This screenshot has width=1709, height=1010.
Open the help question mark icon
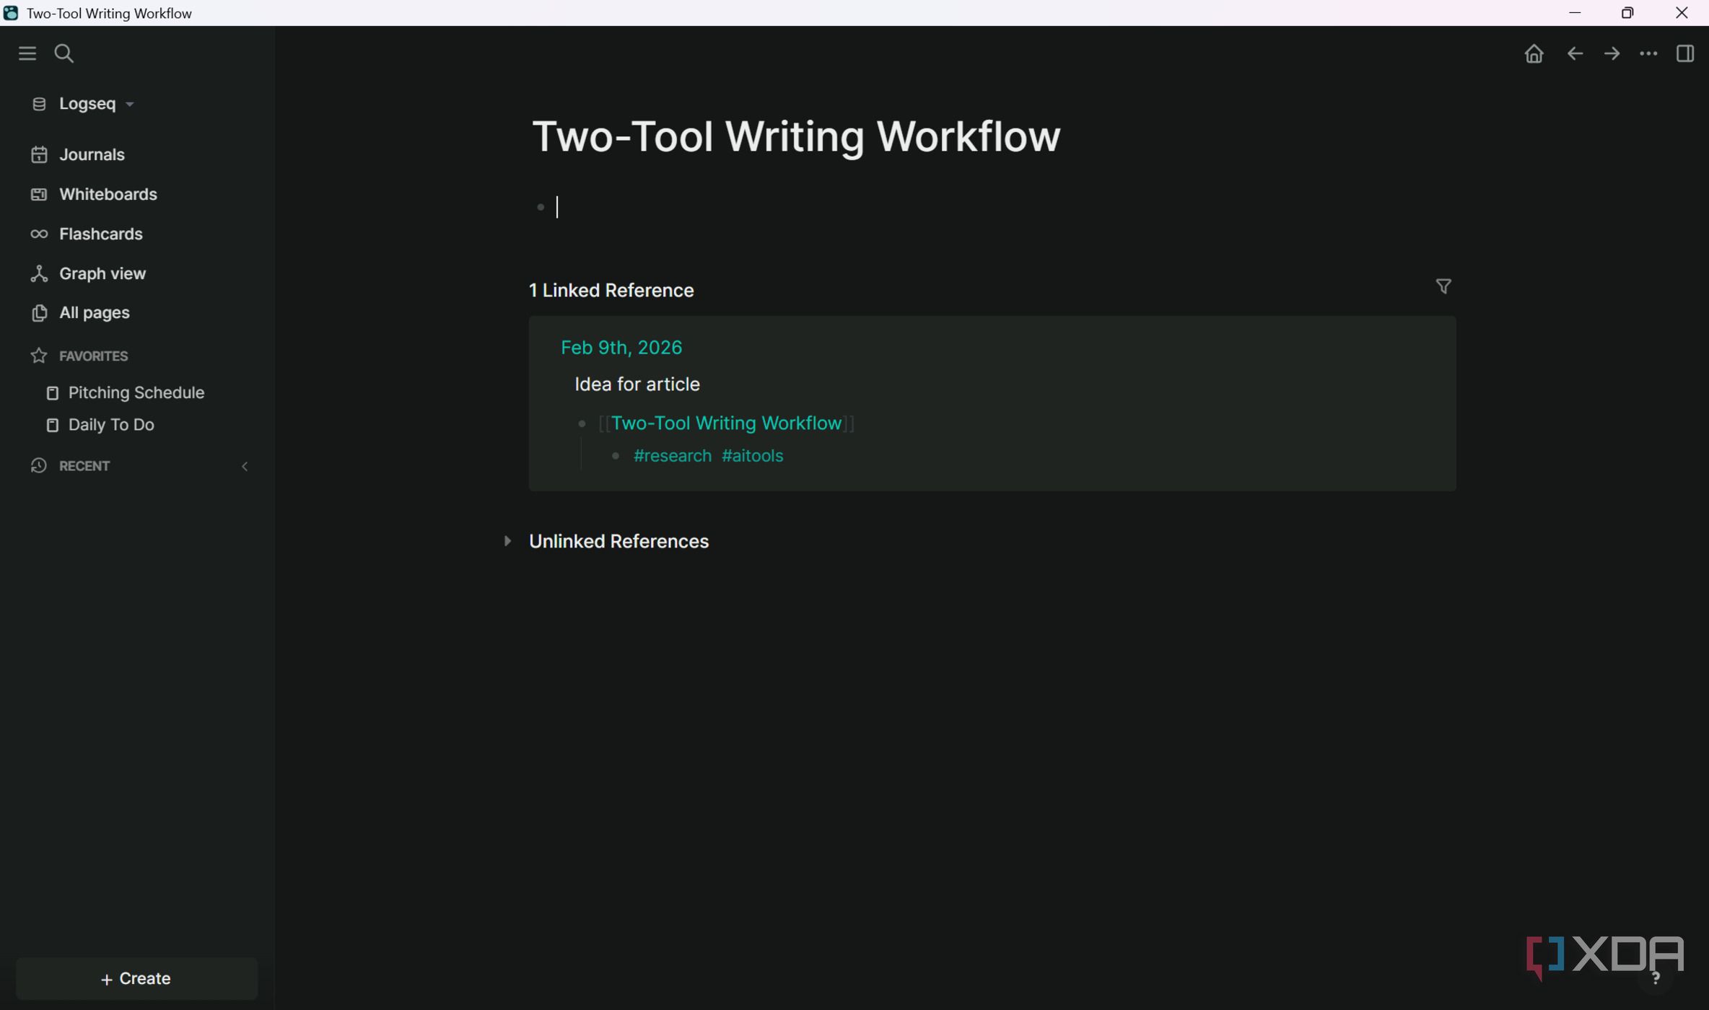tap(1656, 978)
